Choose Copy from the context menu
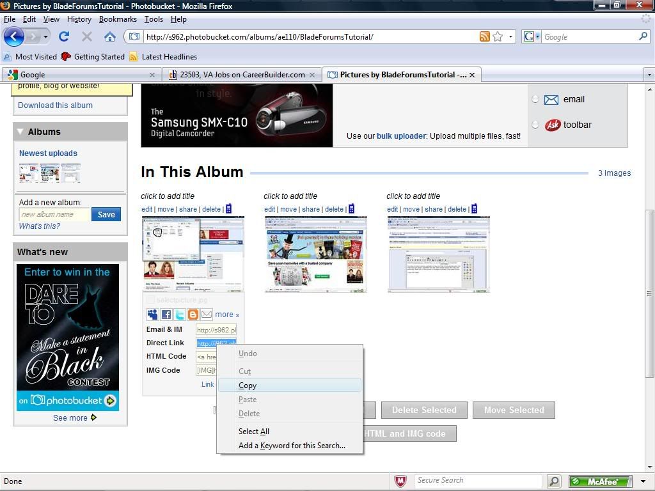Screen dimensions: 655x491 290,386
